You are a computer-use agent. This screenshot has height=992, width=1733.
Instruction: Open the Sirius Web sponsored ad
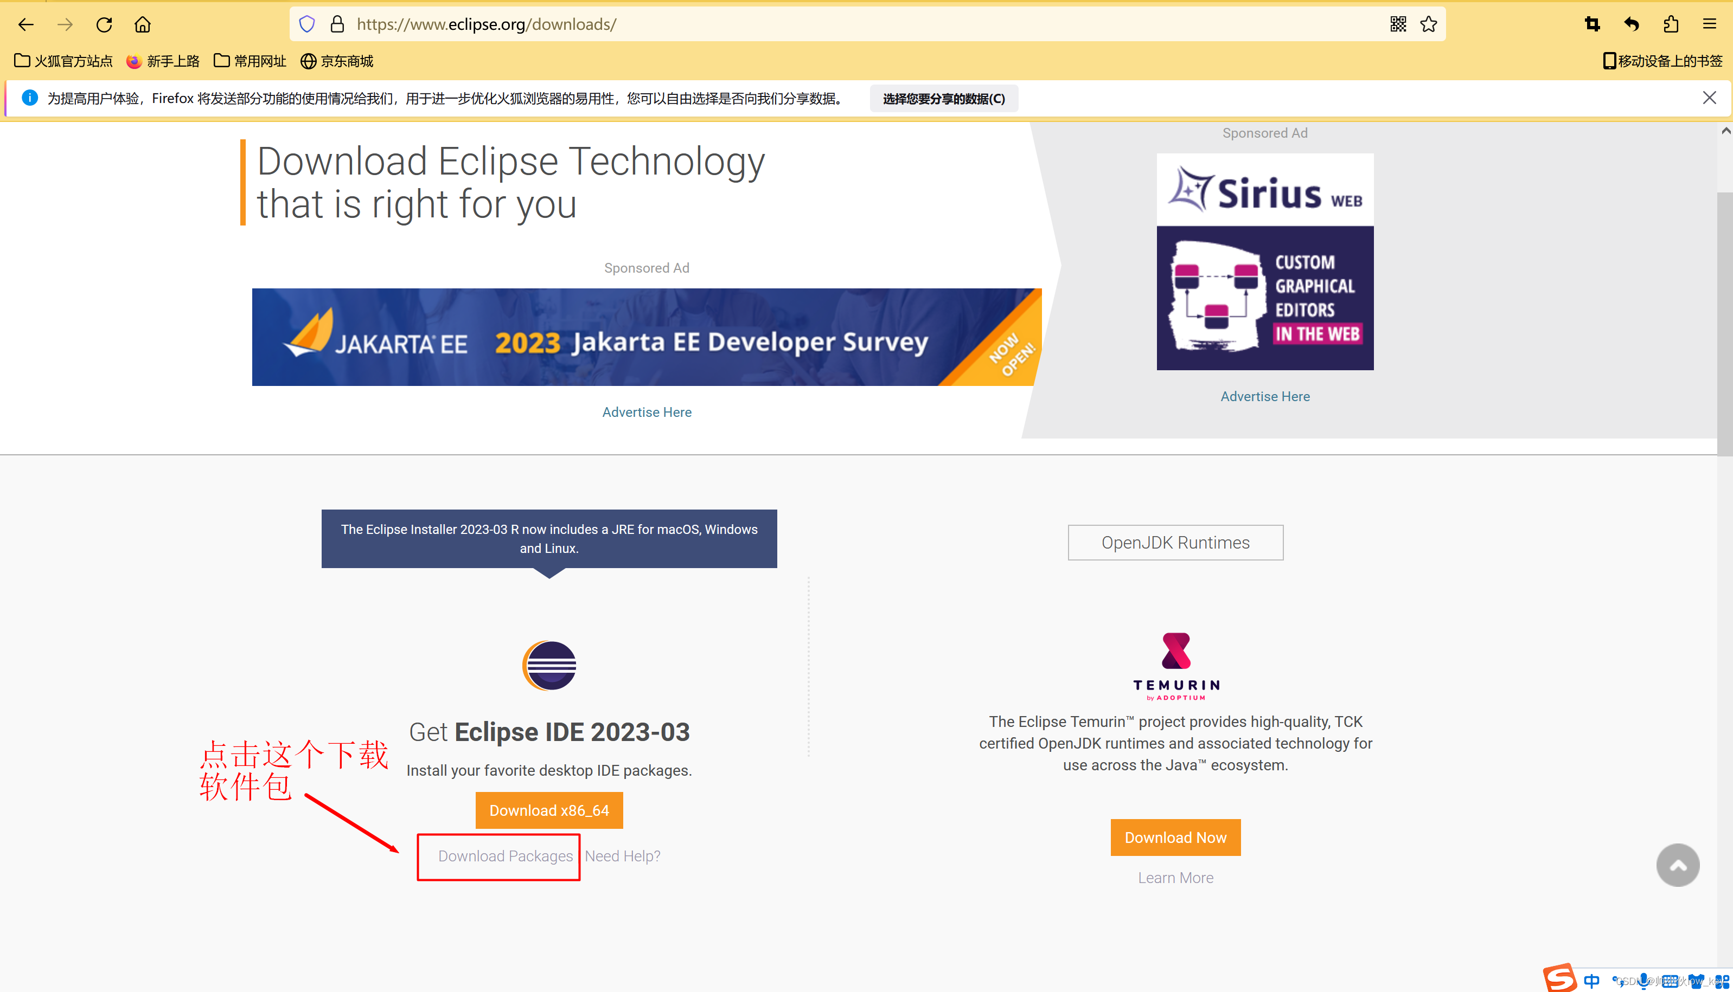click(1265, 262)
